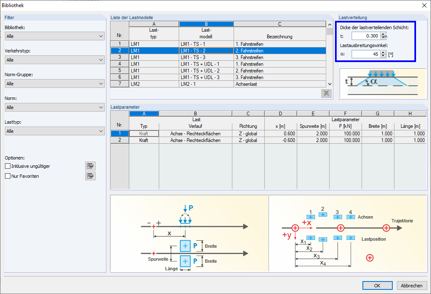This screenshot has width=431, height=294.
Task: Click the scroll up arrow in Lastmodelle list
Action: [330, 25]
